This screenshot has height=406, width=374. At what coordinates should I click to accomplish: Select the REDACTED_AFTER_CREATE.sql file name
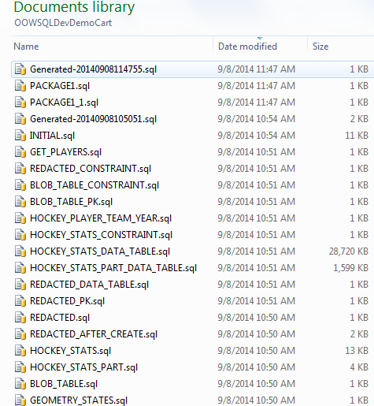pos(94,334)
